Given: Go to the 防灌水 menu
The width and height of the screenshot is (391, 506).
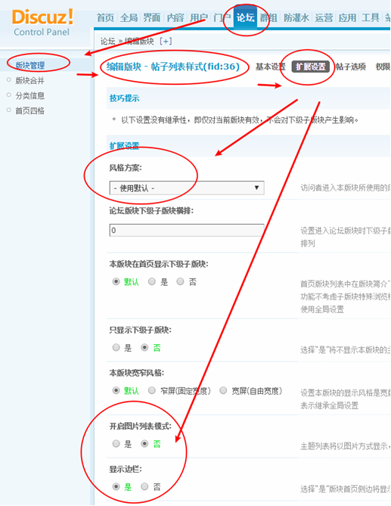Looking at the screenshot, I should pos(296,17).
